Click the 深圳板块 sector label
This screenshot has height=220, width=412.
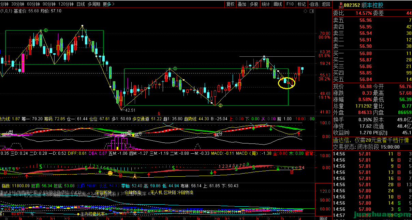[x=103, y=192]
